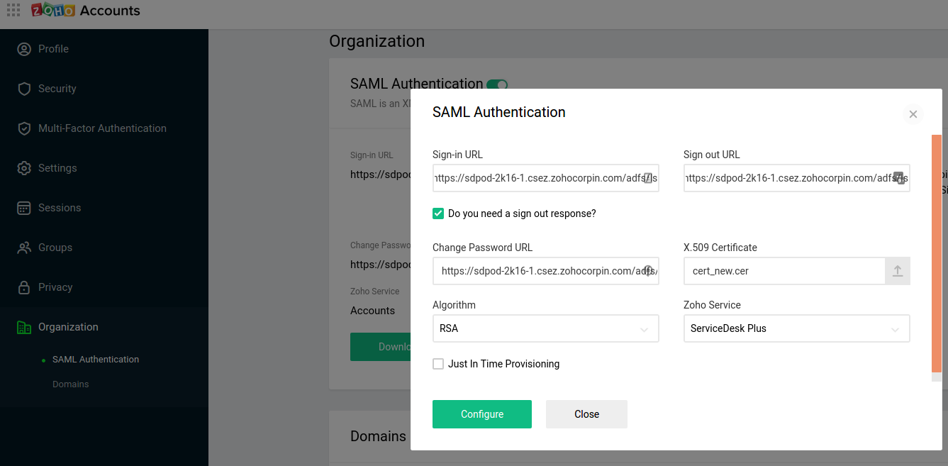The height and width of the screenshot is (466, 948).
Task: Click the X.509 certificate upload icon
Action: [x=898, y=271]
